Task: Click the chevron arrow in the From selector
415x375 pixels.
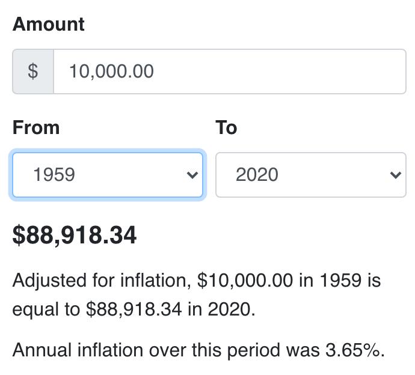Action: click(192, 175)
